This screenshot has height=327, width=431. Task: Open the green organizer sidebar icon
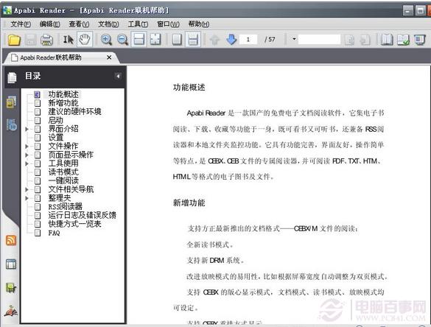(x=11, y=288)
